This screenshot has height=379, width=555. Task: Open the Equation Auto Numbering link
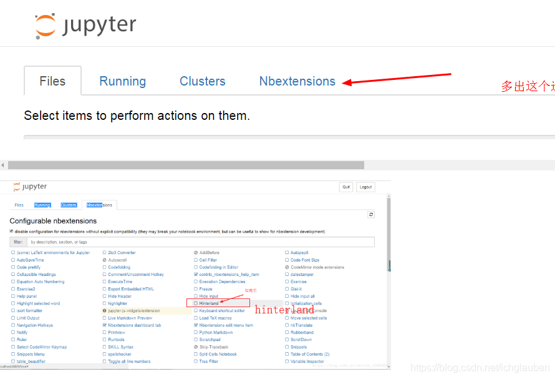coord(41,282)
